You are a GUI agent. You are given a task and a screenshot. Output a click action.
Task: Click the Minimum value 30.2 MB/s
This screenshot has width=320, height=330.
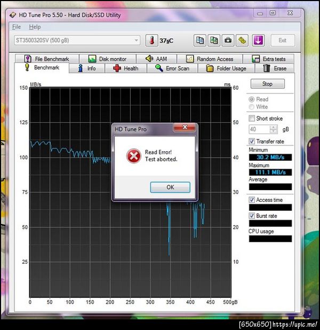tap(270, 157)
